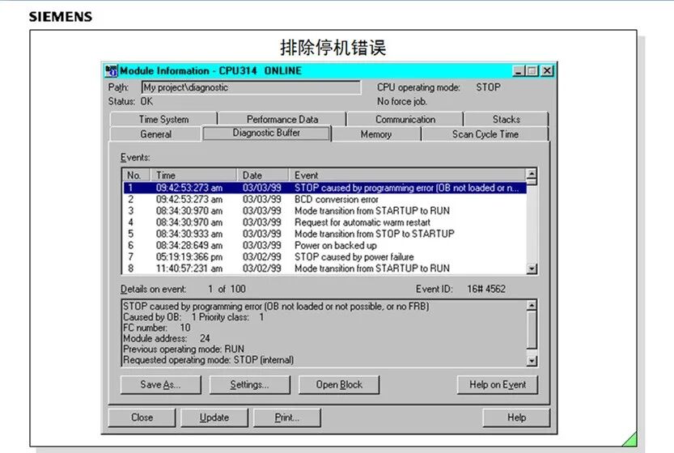Open the Performance Data tab
Image resolution: width=674 pixels, height=453 pixels.
[282, 119]
